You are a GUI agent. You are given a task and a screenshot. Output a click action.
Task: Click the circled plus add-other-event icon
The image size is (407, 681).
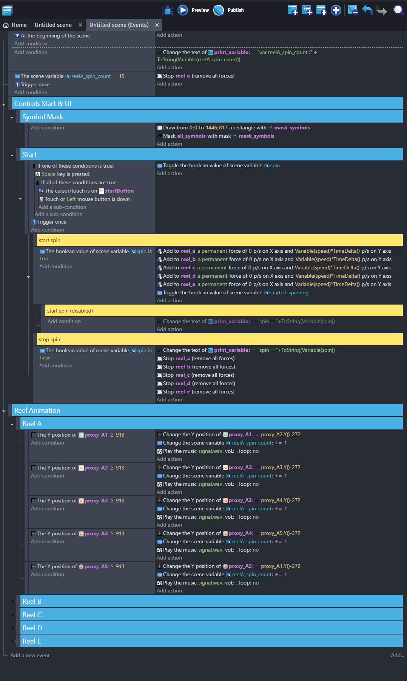(336, 10)
